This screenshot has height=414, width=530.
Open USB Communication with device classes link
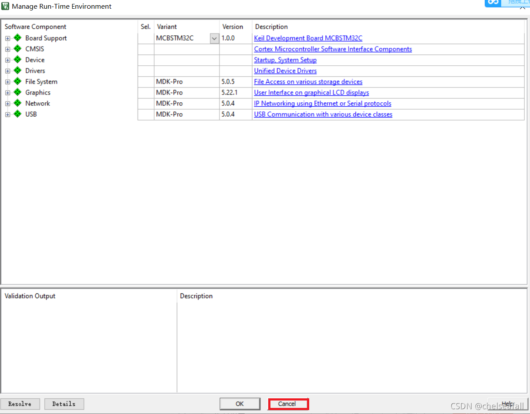(323, 114)
